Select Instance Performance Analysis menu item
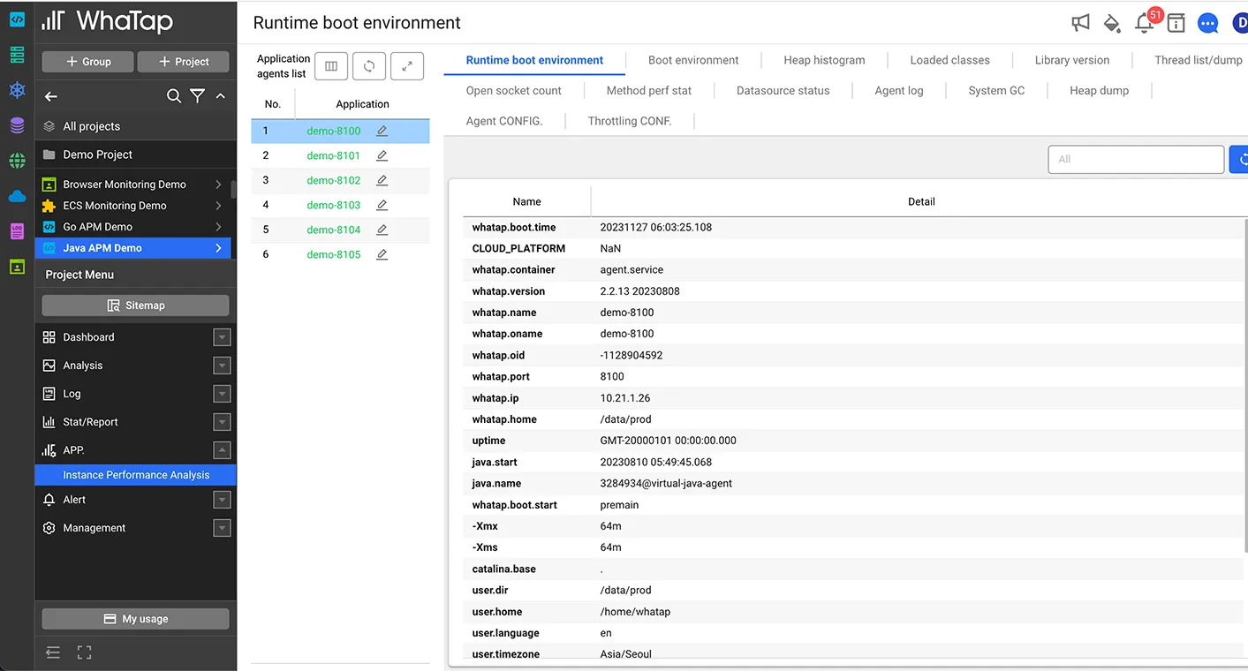The height and width of the screenshot is (671, 1248). pyautogui.click(x=136, y=475)
